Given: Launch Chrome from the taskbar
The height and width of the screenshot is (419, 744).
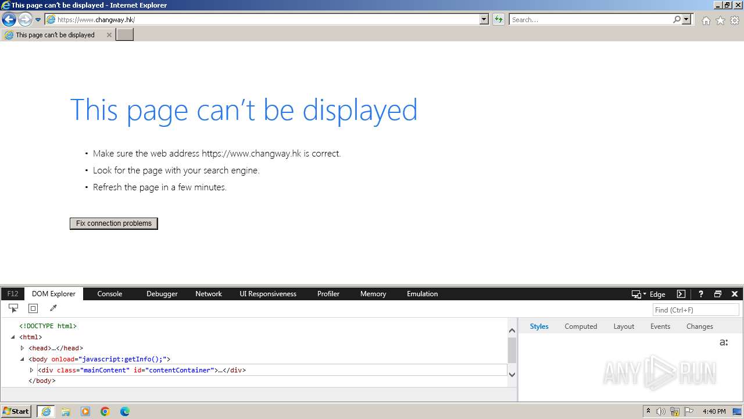Looking at the screenshot, I should pyautogui.click(x=105, y=411).
